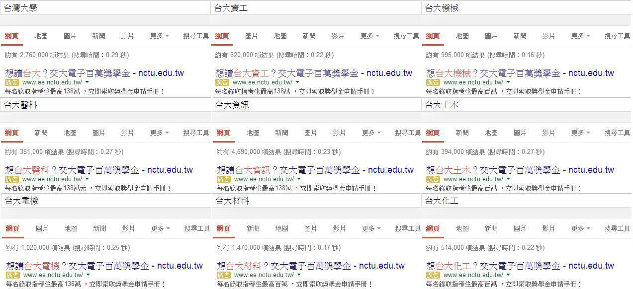Click the 廣告 badge in 台灣大學 ad
This screenshot has width=633, height=289.
[x=12, y=82]
